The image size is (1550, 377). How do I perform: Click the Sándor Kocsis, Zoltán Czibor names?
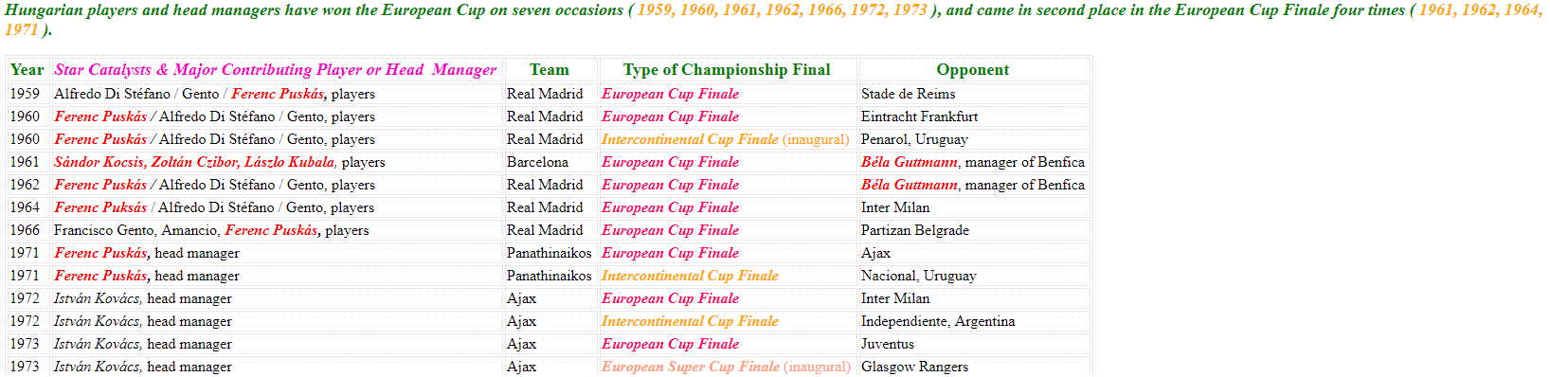(147, 162)
